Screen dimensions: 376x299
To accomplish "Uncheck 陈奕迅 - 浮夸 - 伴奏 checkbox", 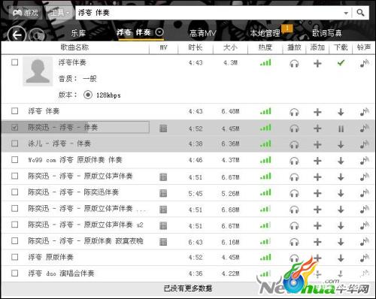I will click(15, 127).
